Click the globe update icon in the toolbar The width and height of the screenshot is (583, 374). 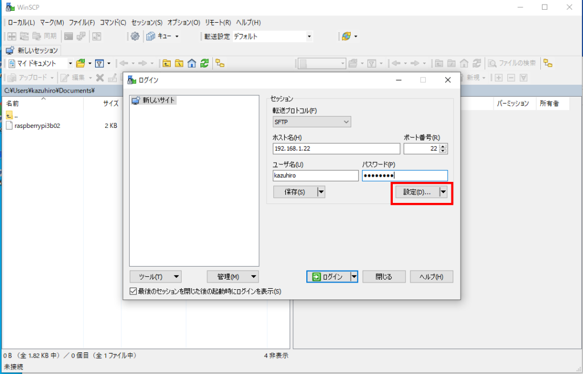click(x=346, y=36)
